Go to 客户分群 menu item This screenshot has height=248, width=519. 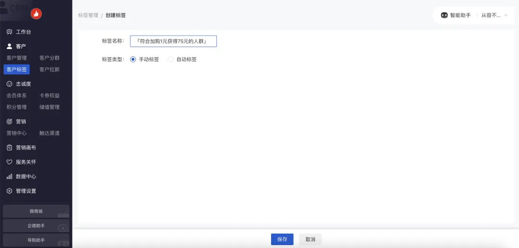pos(49,58)
